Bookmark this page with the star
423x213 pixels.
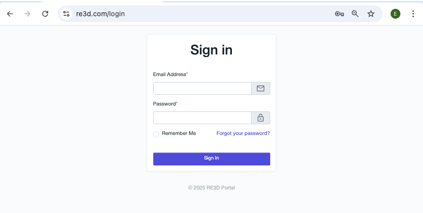pyautogui.click(x=371, y=14)
